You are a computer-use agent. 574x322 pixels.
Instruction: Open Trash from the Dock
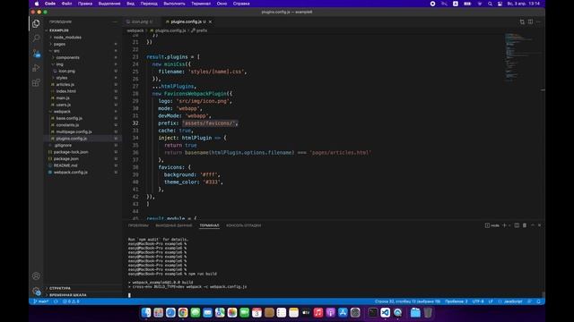(x=428, y=312)
